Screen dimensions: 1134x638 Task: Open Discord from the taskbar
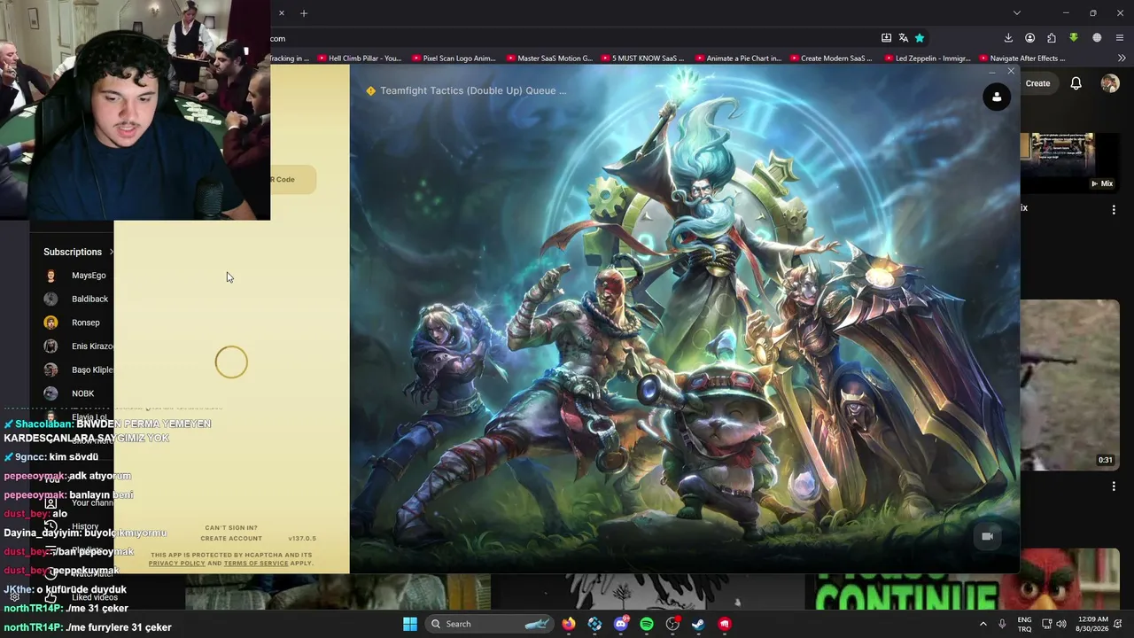click(621, 624)
